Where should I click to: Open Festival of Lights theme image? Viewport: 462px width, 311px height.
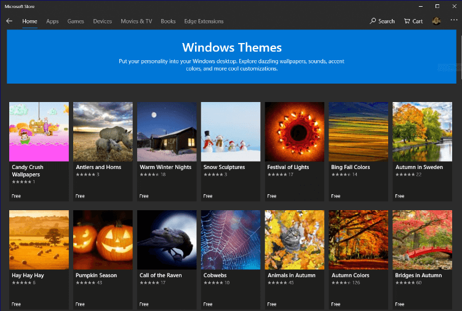point(295,132)
